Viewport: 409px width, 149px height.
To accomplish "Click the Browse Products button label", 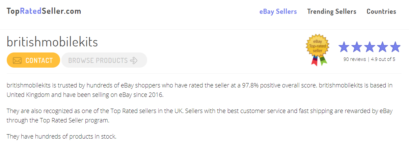I will pyautogui.click(x=98, y=61).
